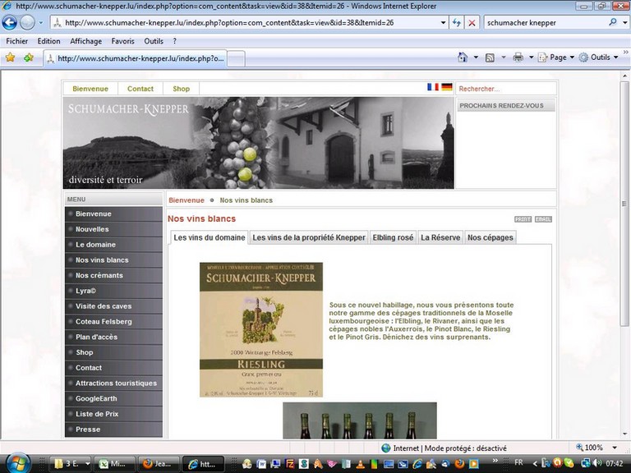Click the Rechercher search field
The height and width of the screenshot is (473, 631).
click(505, 89)
